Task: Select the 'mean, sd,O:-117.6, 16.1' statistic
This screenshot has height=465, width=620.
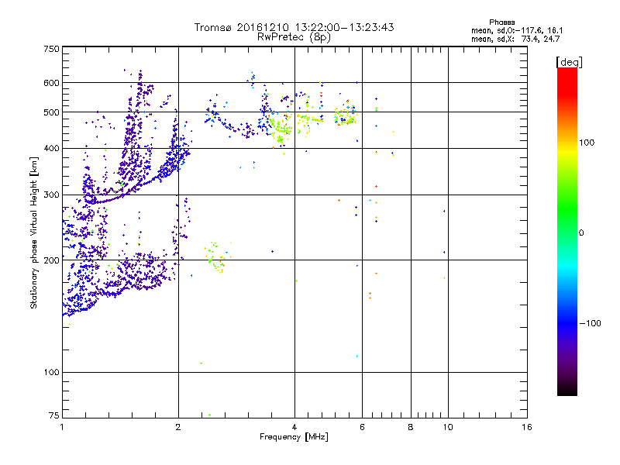Action: pos(517,30)
